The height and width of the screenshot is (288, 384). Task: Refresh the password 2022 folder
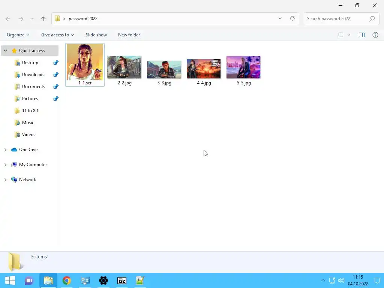(x=292, y=19)
